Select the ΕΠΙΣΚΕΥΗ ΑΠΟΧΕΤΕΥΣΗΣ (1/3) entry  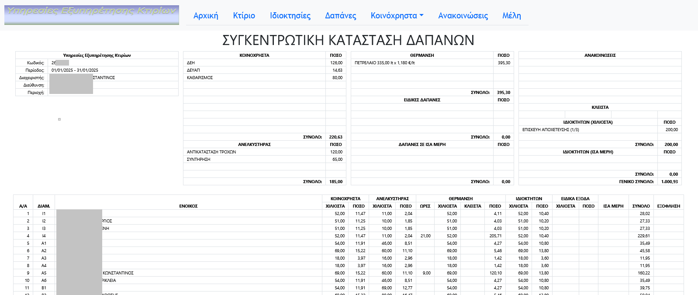point(550,130)
